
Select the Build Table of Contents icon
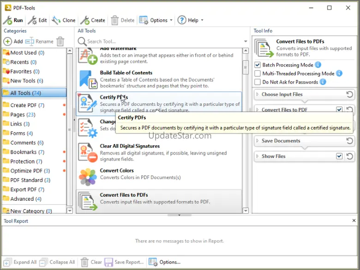[88, 79]
